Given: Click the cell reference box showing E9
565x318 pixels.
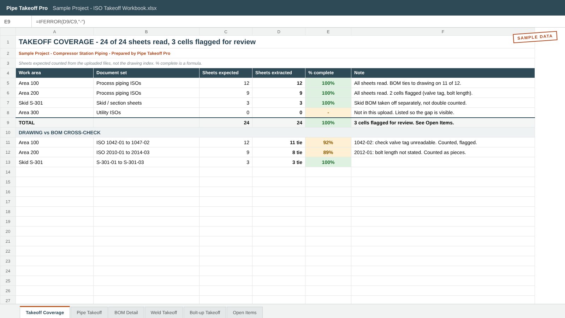Looking at the screenshot, I should click(16, 22).
